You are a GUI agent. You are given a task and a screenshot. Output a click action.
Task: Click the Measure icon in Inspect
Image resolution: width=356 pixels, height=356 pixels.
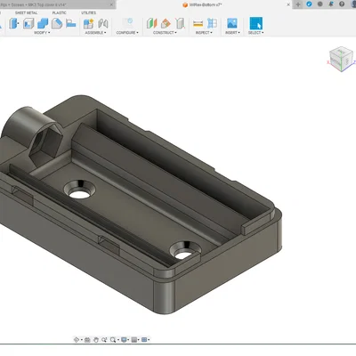(x=198, y=23)
